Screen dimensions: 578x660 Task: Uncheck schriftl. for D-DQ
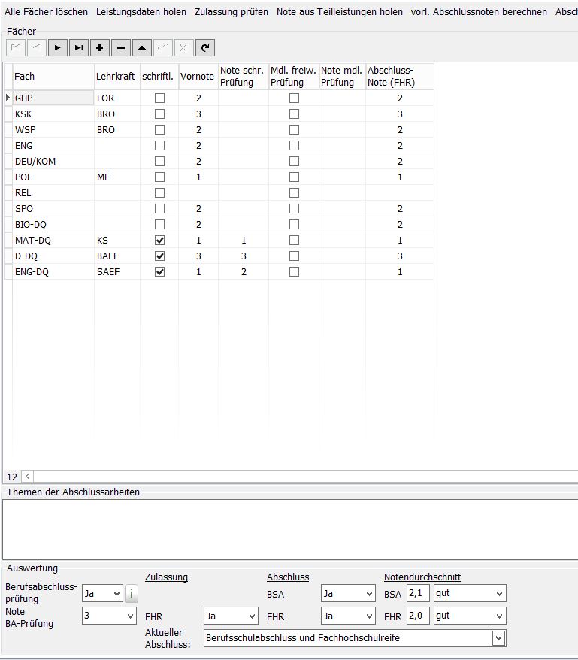tap(159, 256)
